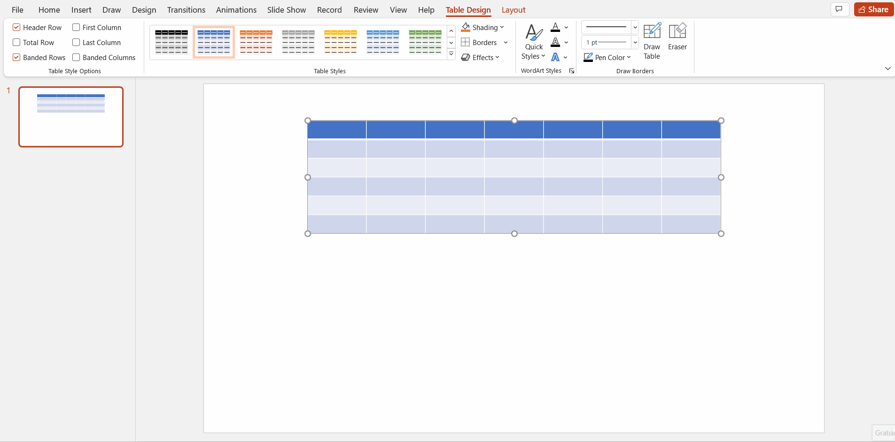This screenshot has width=895, height=442.
Task: Expand the Table Styles gallery more arrow
Action: [x=451, y=54]
